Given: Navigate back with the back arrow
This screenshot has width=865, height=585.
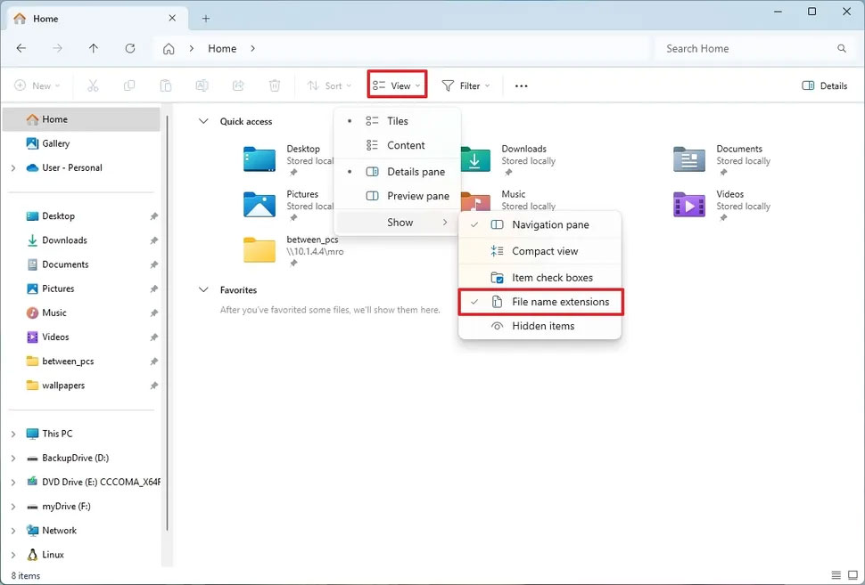Looking at the screenshot, I should (21, 48).
